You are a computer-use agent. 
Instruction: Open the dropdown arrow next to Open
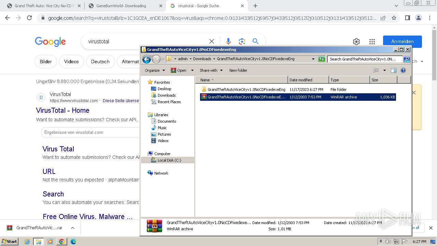(x=192, y=70)
